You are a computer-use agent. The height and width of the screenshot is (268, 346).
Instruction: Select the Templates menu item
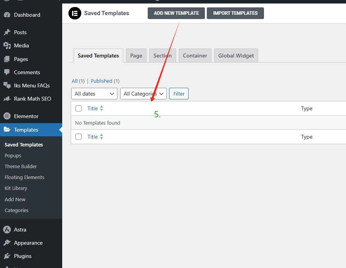point(31,130)
